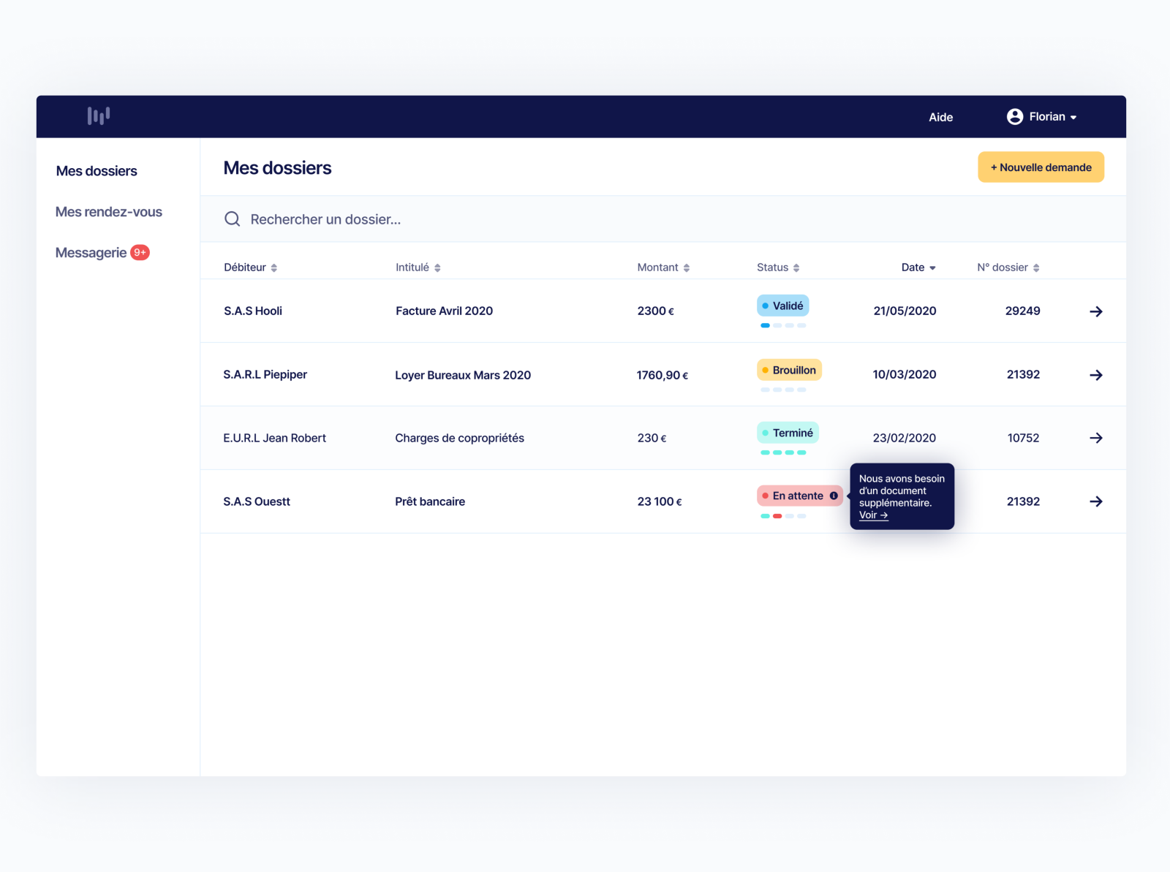
Task: Sort the Date column descending
Action: tap(934, 267)
